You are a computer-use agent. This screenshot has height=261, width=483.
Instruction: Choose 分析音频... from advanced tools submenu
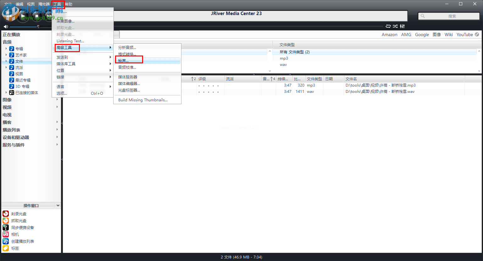click(x=147, y=47)
